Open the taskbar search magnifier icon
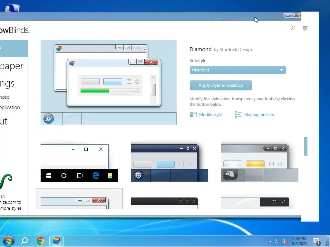This screenshot has height=247, width=330. point(24,241)
